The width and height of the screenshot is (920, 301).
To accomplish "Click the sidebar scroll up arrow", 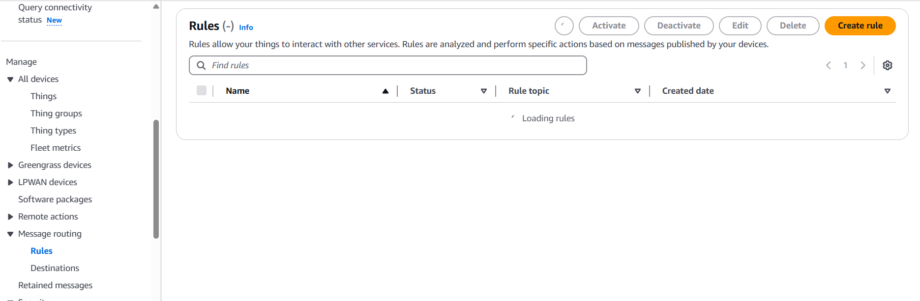I will (x=156, y=6).
